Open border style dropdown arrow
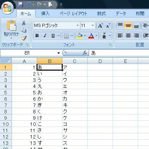Screen dimensions: 149x149 [x=72, y=36]
